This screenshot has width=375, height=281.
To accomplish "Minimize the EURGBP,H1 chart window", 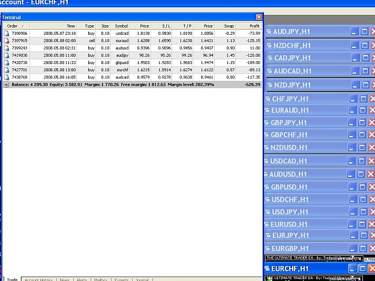I will coord(352,248).
